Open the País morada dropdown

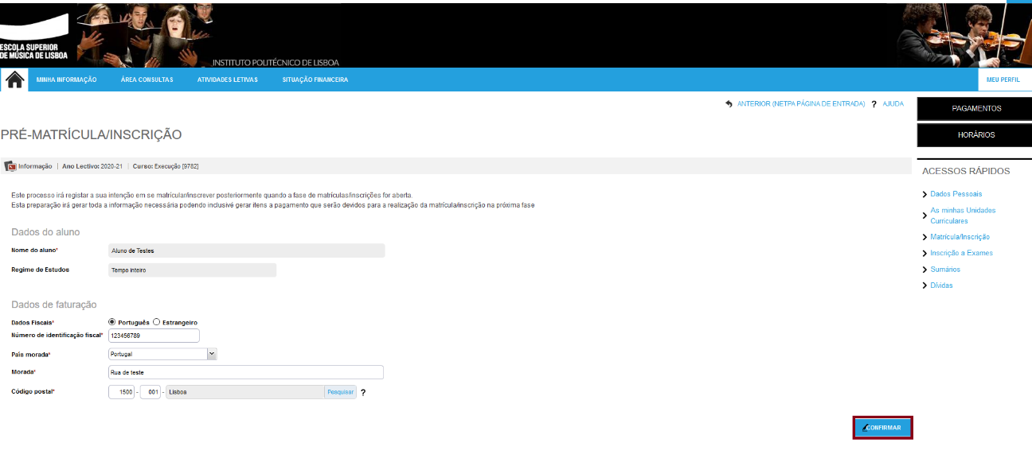pyautogui.click(x=162, y=354)
